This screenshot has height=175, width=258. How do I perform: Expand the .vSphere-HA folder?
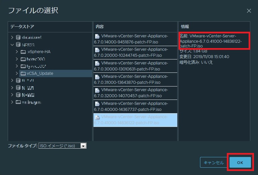tap(17, 52)
